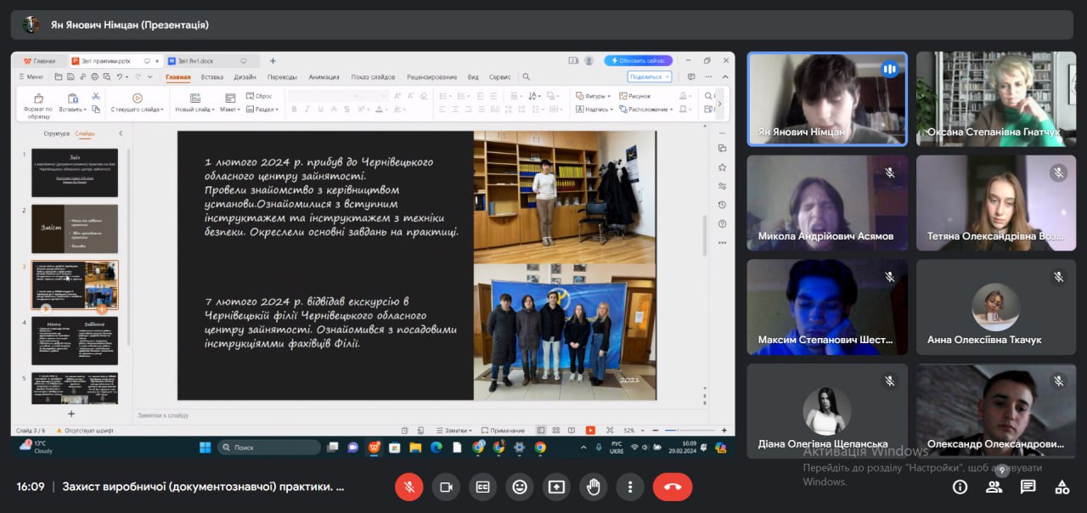Screen dimensions: 1087x513
Task: Expand the Вставить paste dropdown
Action: pyautogui.click(x=73, y=110)
